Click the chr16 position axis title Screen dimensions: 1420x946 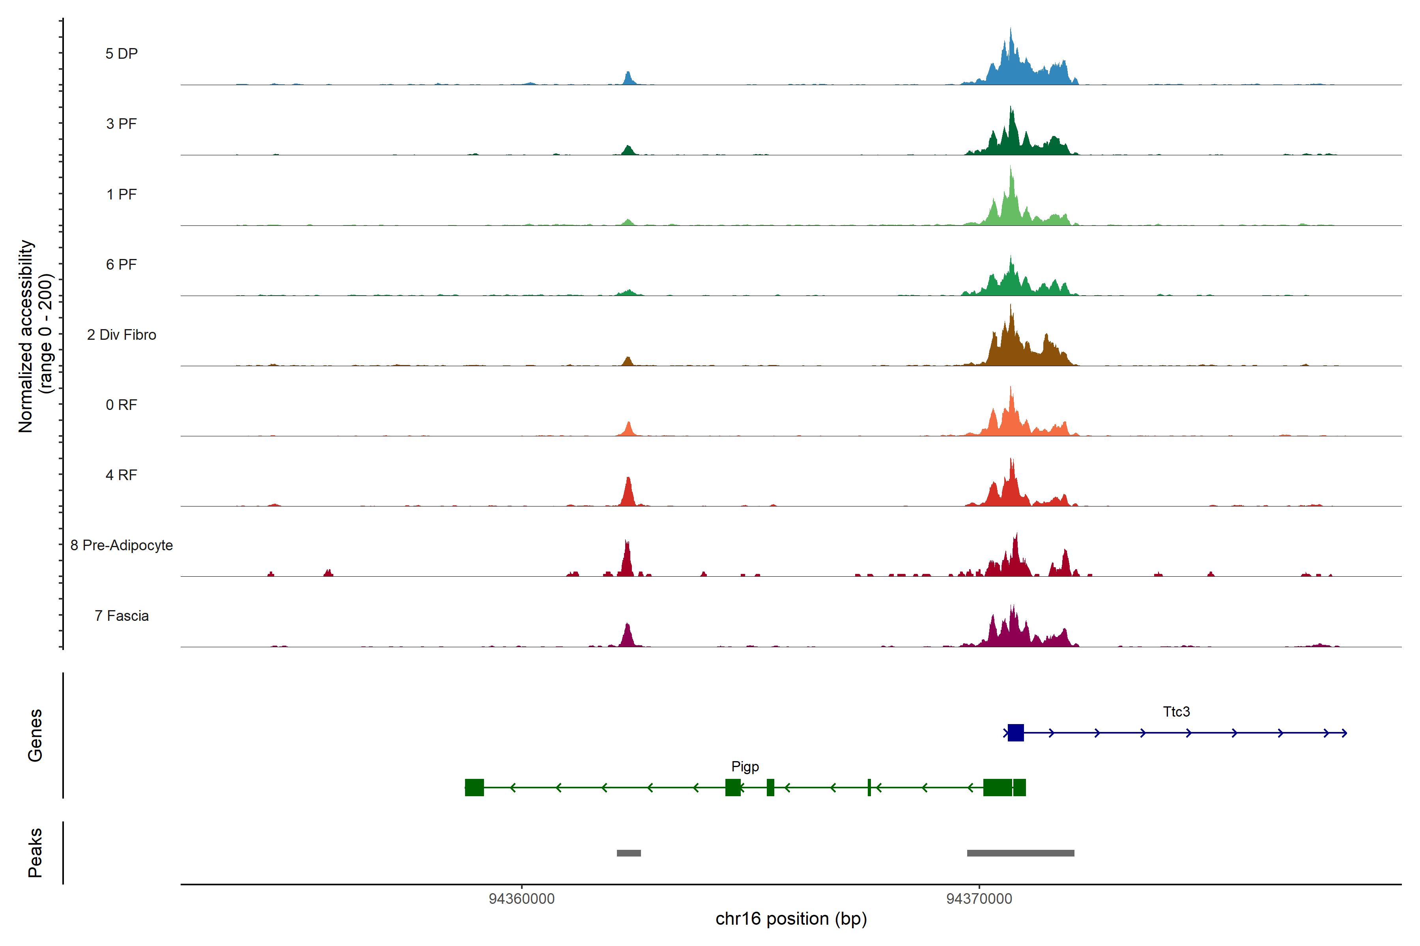click(x=791, y=919)
